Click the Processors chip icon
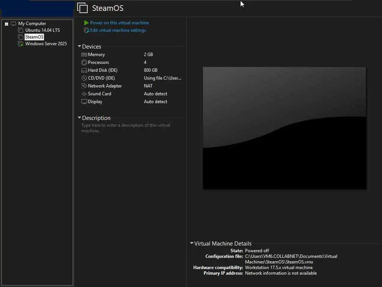 coord(84,62)
